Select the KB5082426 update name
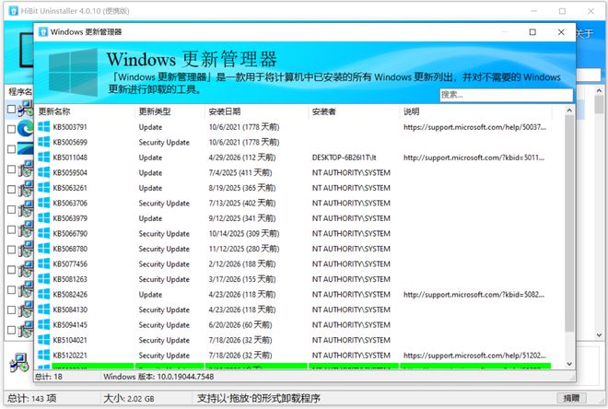 (70, 295)
